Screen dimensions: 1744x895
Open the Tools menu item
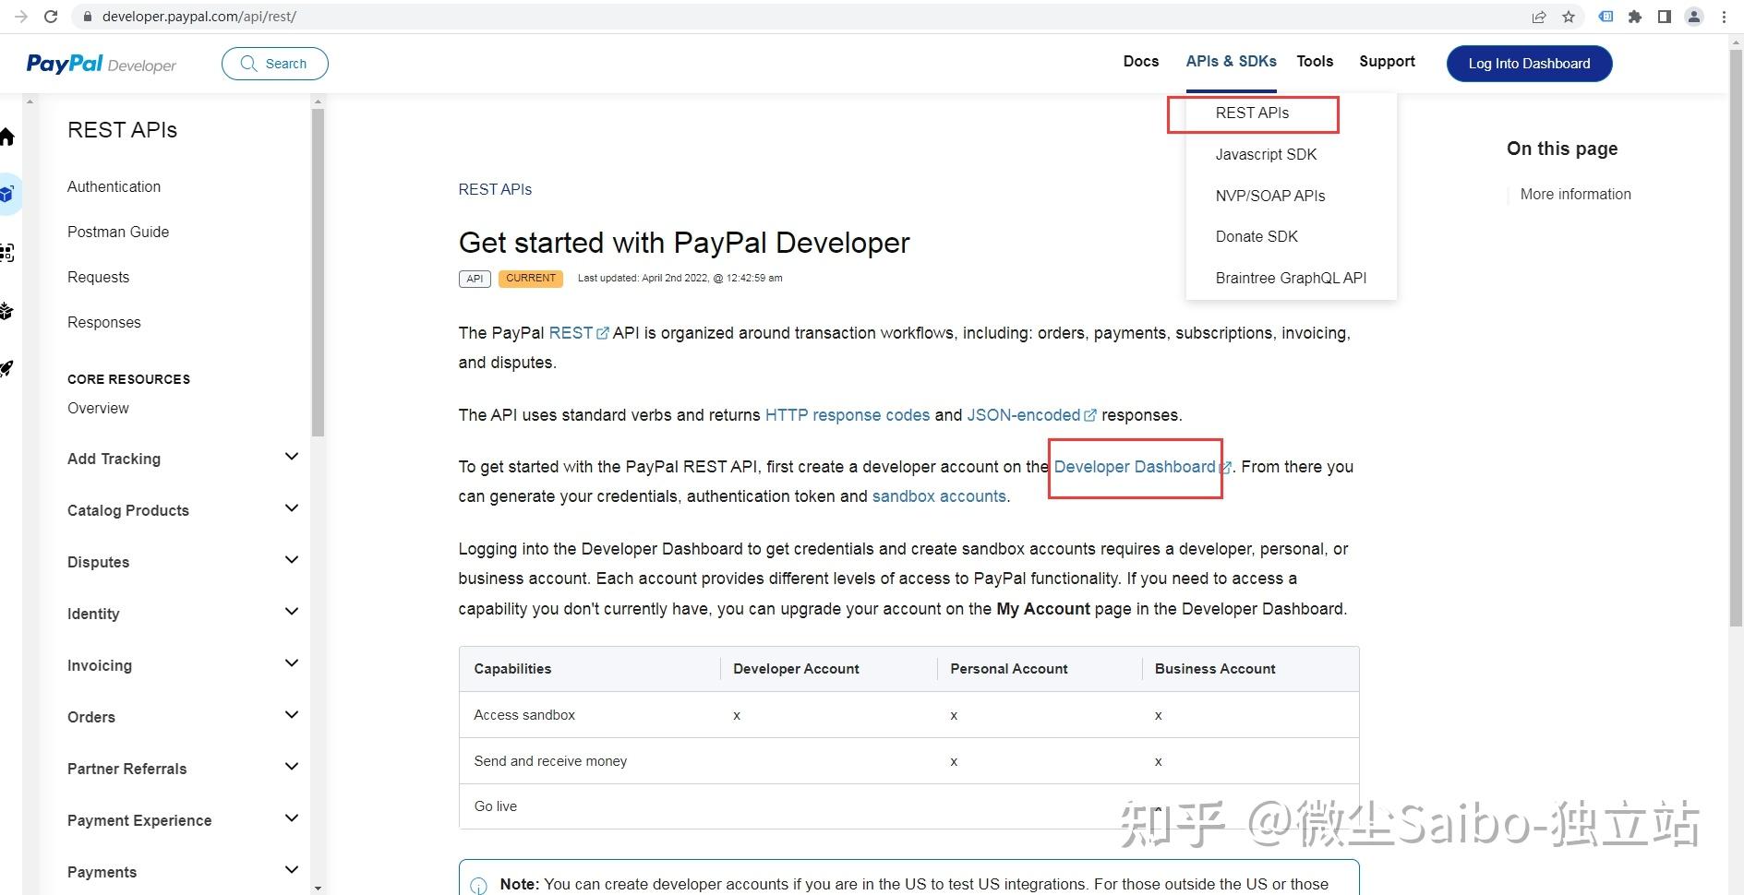coord(1315,61)
